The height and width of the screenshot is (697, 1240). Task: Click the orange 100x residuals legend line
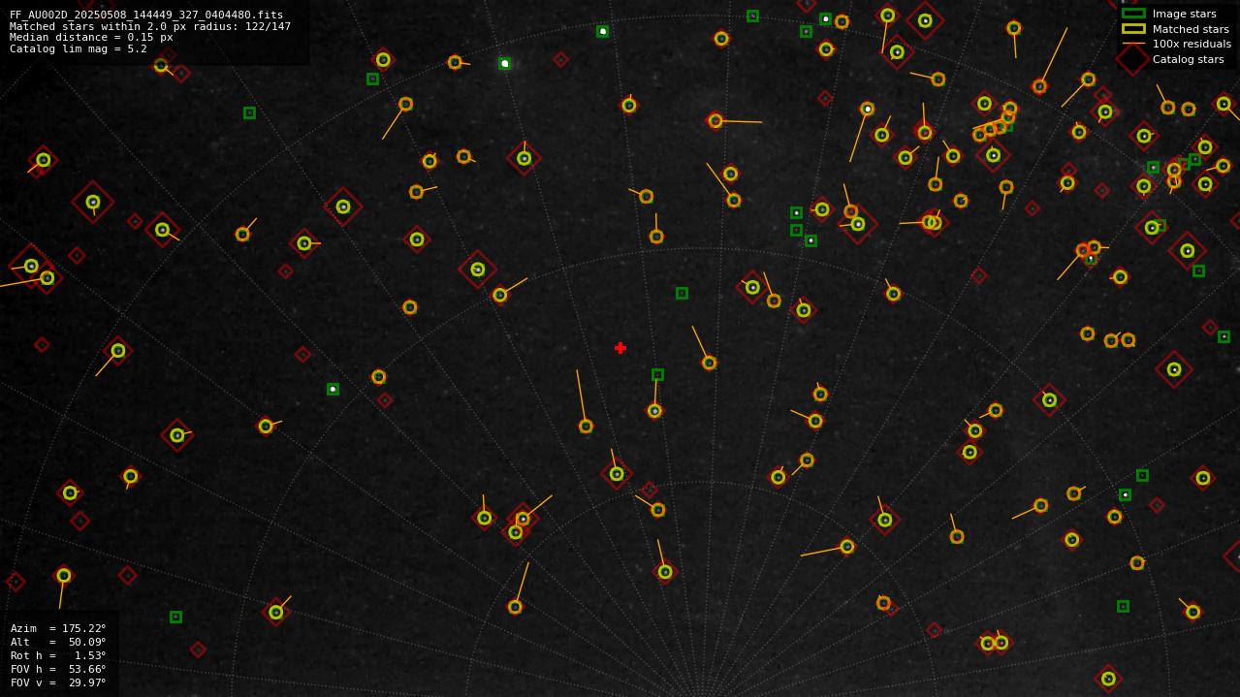(x=1133, y=44)
